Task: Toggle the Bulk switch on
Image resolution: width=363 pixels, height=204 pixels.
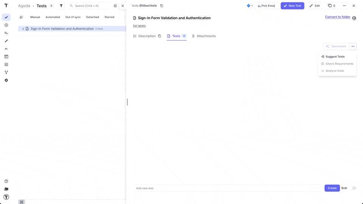Action: [352, 188]
